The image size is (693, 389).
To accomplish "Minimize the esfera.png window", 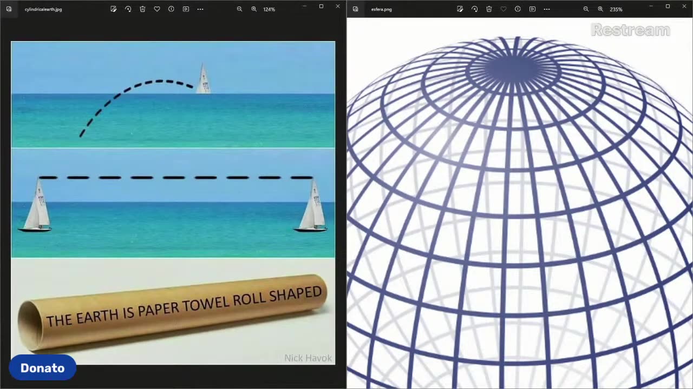I will point(651,6).
